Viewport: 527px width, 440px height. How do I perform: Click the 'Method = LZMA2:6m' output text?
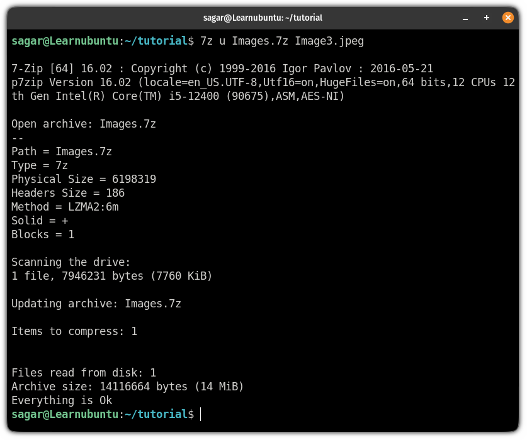65,207
